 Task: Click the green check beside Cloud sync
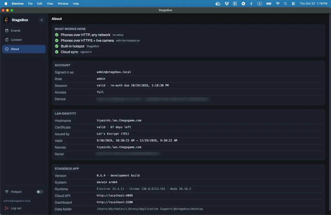click(x=57, y=52)
